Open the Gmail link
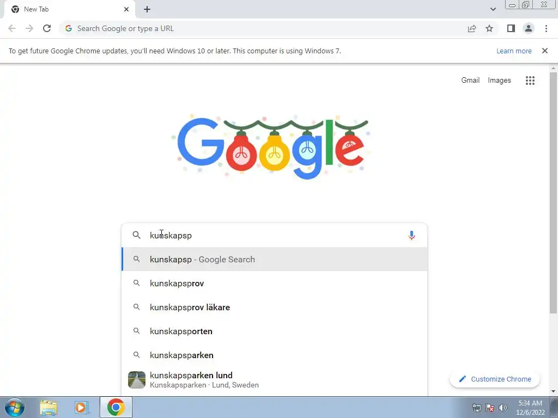The image size is (558, 418). (470, 81)
